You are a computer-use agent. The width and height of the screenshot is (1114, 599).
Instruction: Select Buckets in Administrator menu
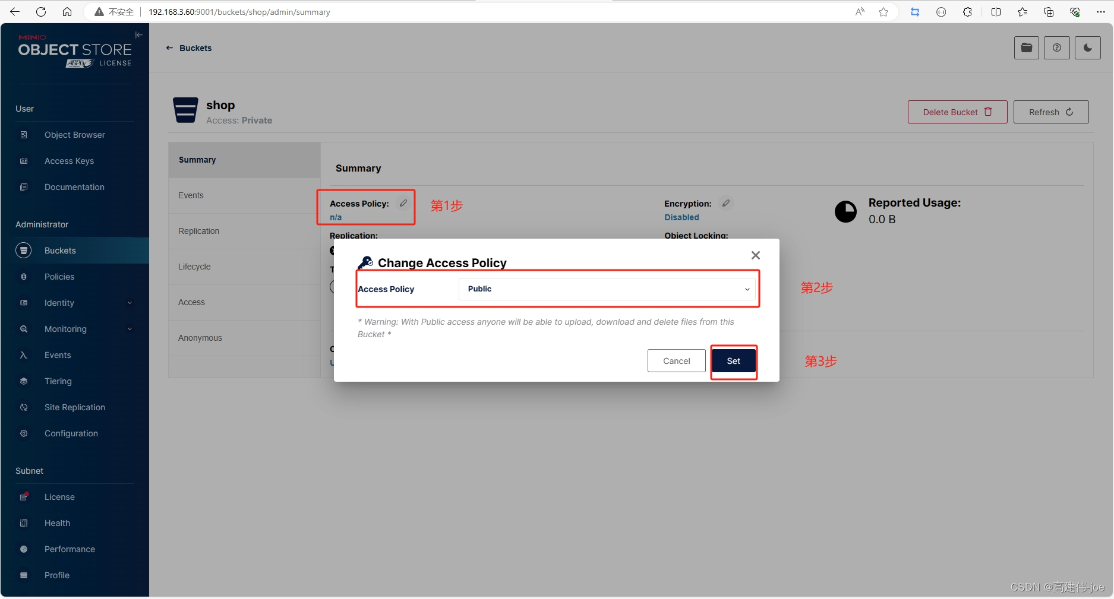pyautogui.click(x=75, y=251)
